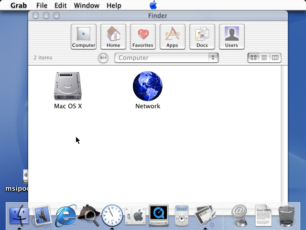Open the Clock in the Dock
Screen dimensions: 306x230
112,216
